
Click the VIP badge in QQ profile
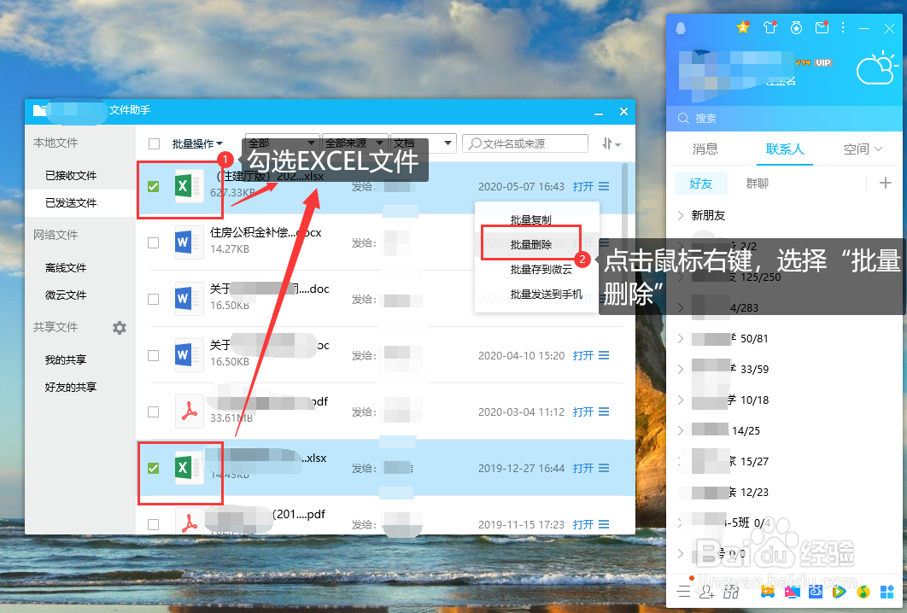(x=823, y=62)
